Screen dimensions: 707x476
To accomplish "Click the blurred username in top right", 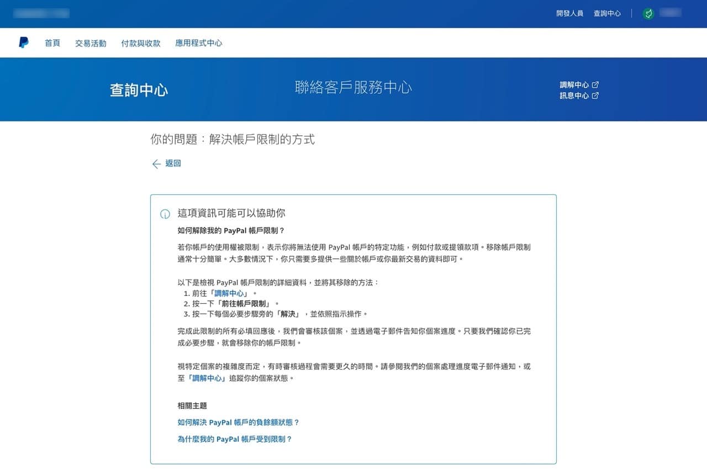I will [671, 13].
